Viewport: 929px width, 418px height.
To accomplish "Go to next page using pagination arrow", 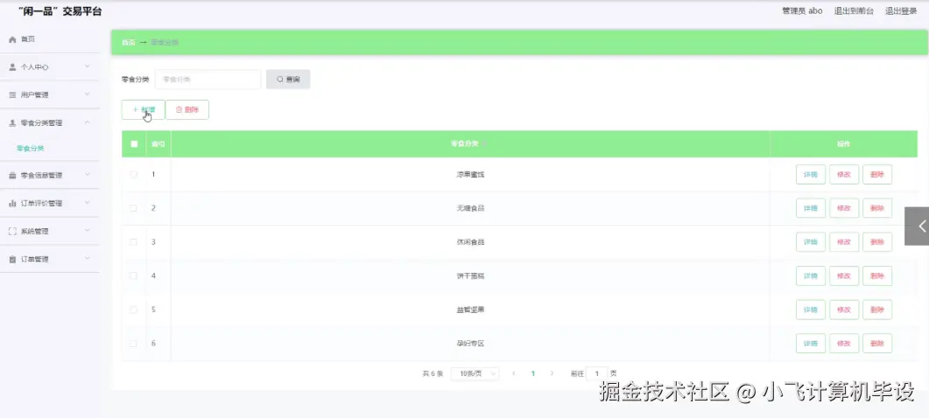I will pyautogui.click(x=552, y=373).
